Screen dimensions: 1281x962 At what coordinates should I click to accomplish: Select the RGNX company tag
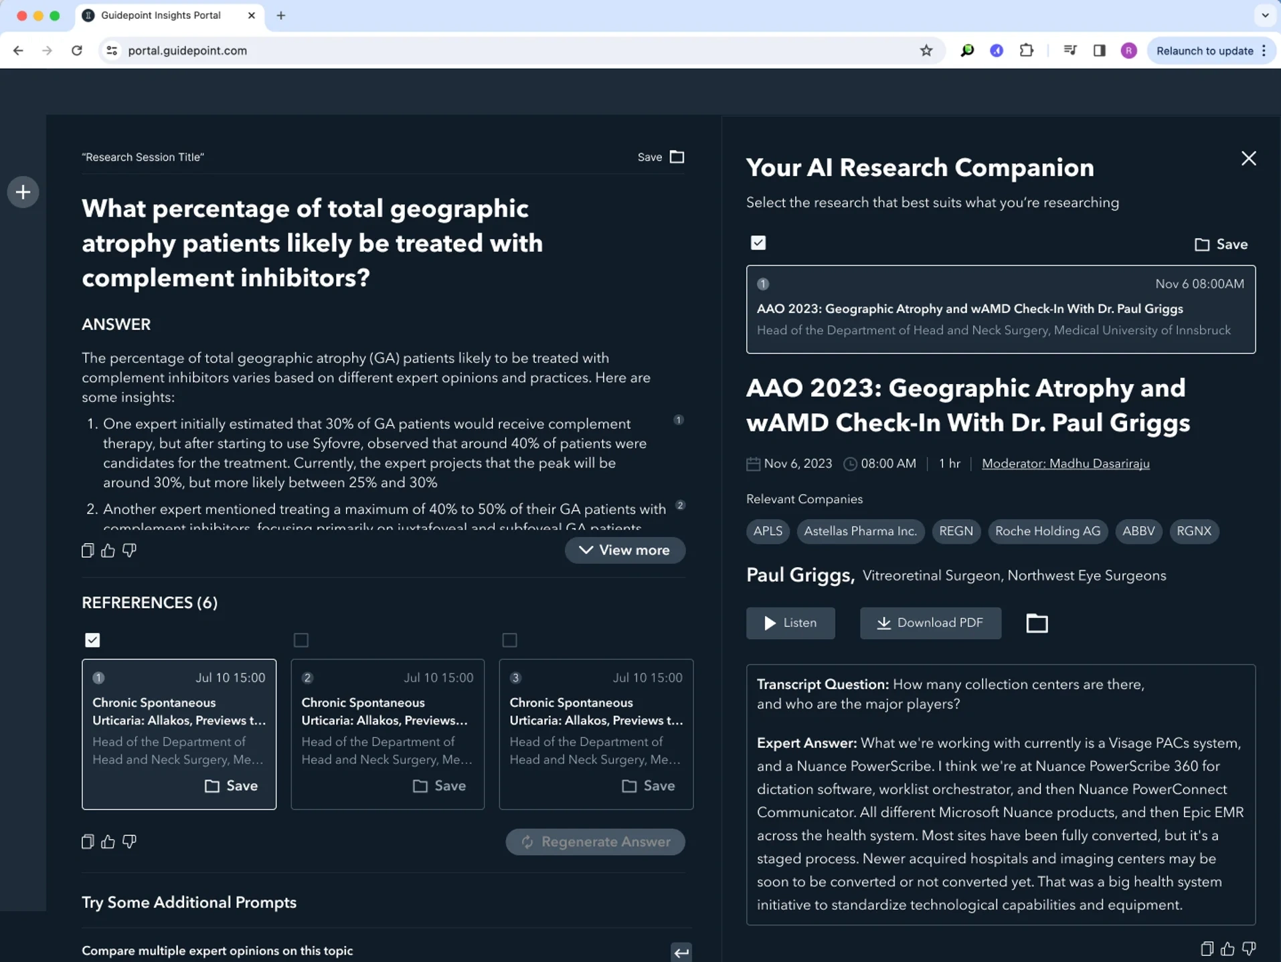(x=1194, y=531)
